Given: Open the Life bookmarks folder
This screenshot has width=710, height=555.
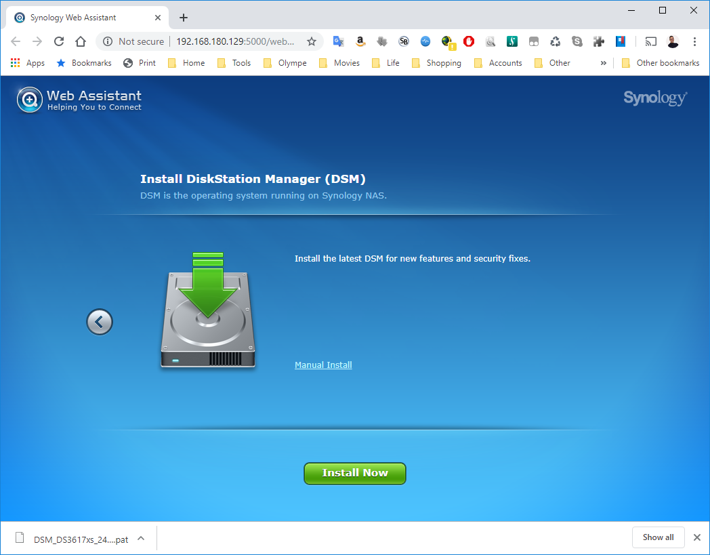Looking at the screenshot, I should click(385, 63).
